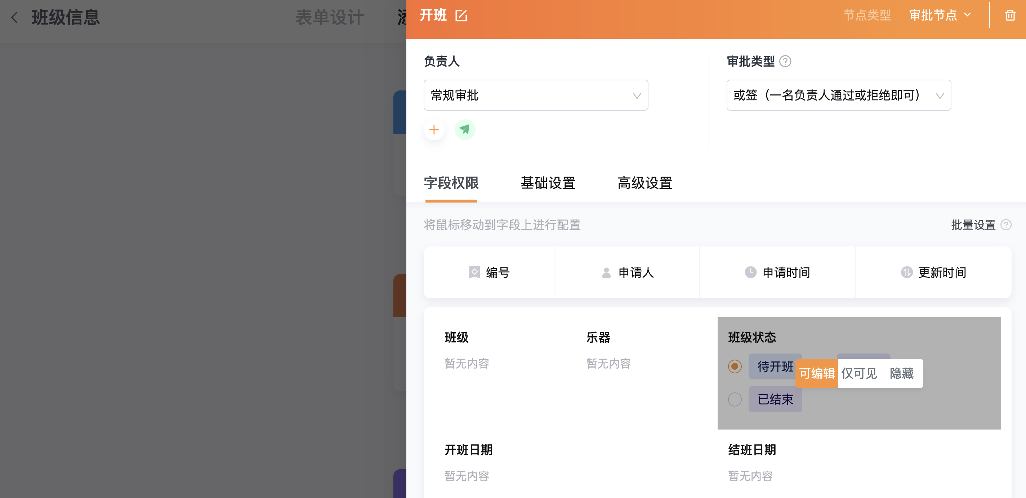Expand the 审批节点 node type dropdown
The width and height of the screenshot is (1026, 498).
point(940,15)
